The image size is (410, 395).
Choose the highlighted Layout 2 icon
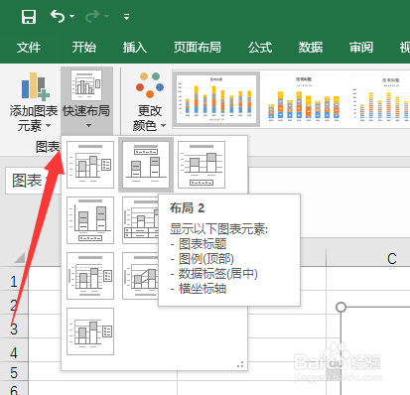pyautogui.click(x=146, y=165)
